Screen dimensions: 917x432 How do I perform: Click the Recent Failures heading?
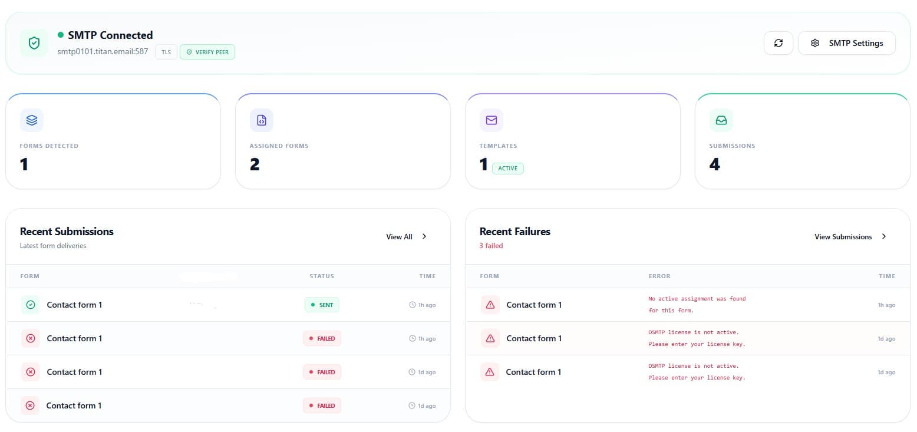pyautogui.click(x=515, y=232)
